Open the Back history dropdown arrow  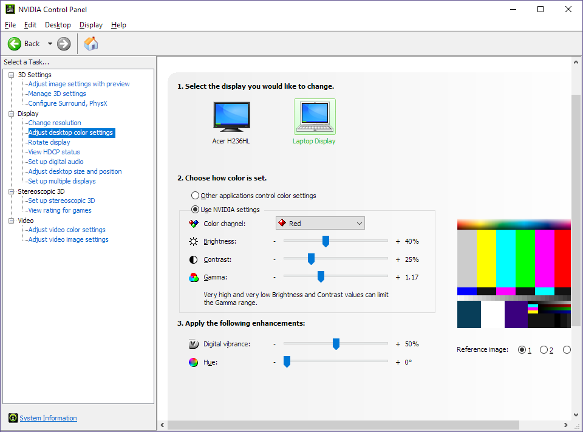pos(50,44)
